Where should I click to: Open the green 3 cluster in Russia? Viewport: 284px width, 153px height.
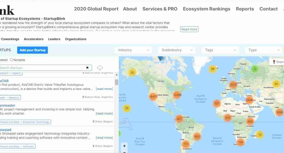point(255,69)
